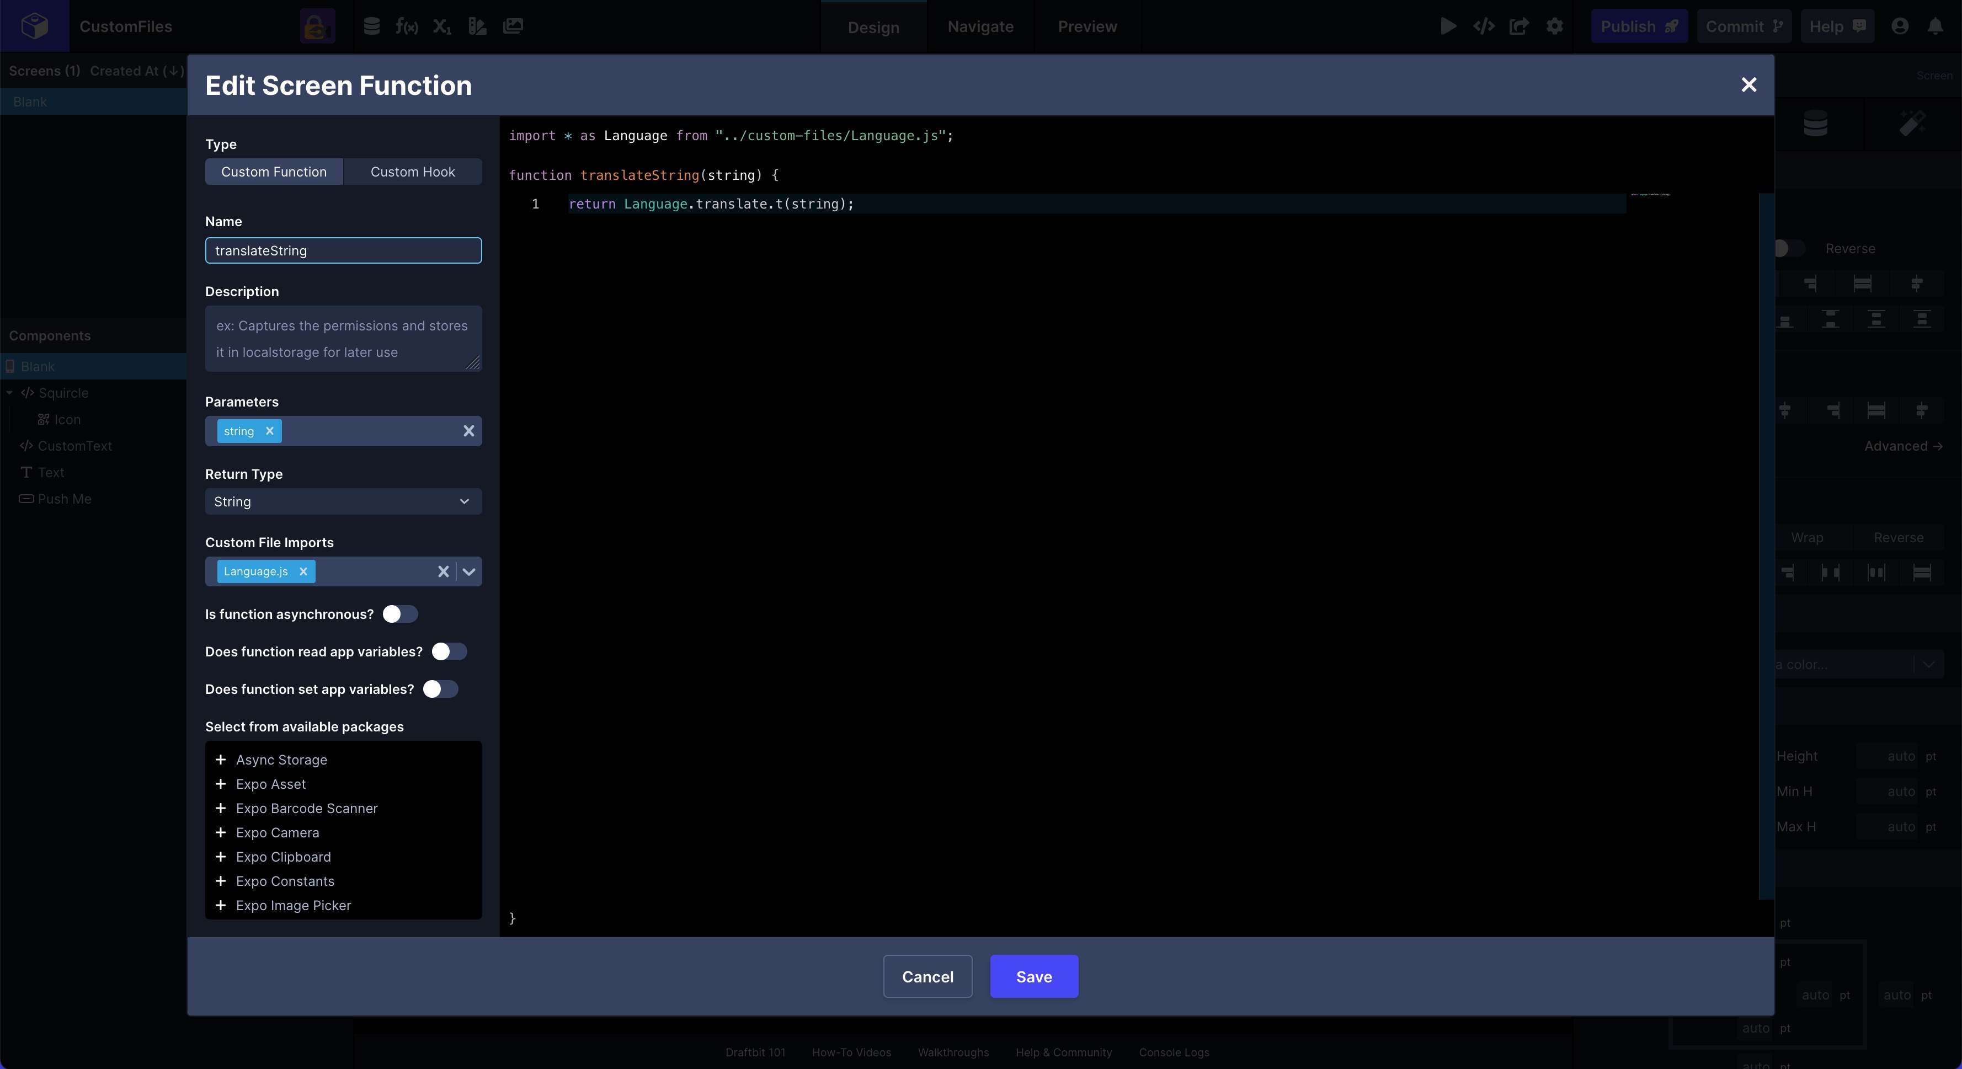Save the screen function

[x=1035, y=976]
